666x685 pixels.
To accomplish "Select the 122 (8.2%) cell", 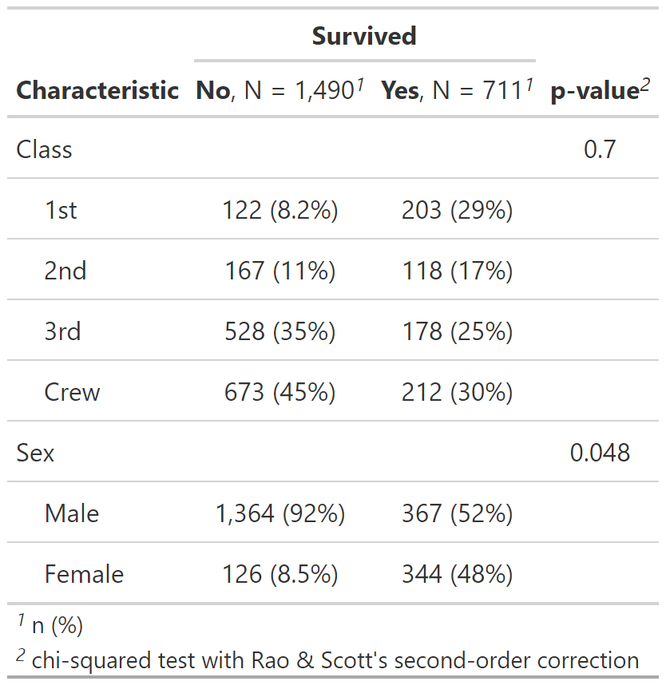I will click(x=280, y=210).
